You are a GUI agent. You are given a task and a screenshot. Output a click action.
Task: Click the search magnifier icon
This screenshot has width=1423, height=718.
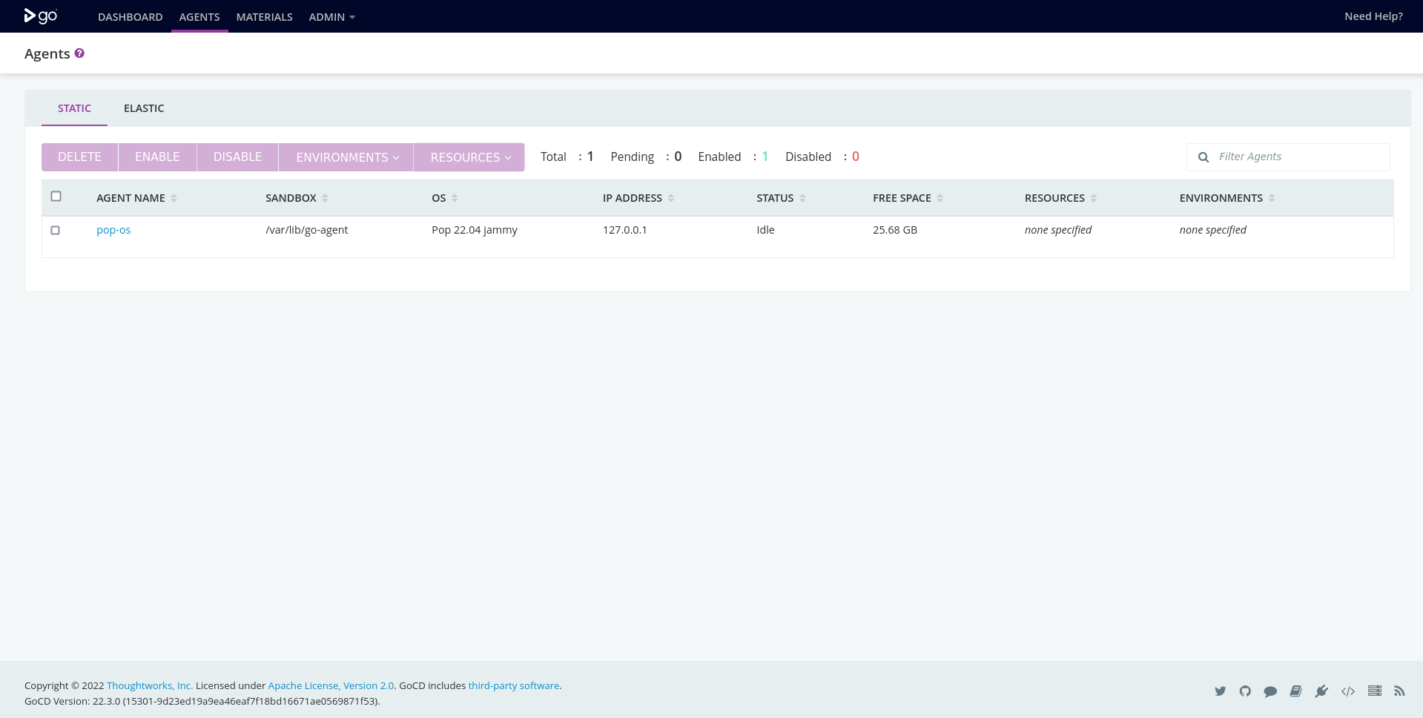click(x=1204, y=157)
